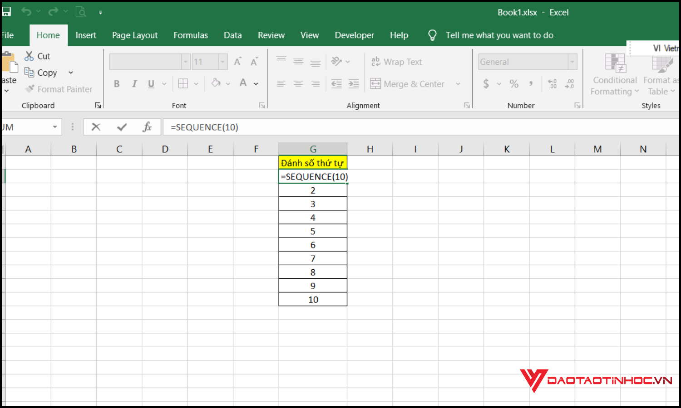
Task: Toggle Bold formatting
Action: 117,84
